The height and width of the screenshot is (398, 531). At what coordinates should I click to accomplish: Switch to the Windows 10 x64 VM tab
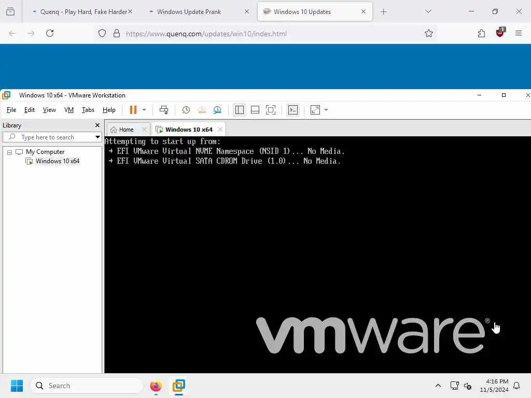189,130
